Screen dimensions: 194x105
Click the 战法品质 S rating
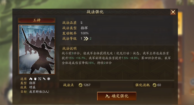tap(82, 23)
